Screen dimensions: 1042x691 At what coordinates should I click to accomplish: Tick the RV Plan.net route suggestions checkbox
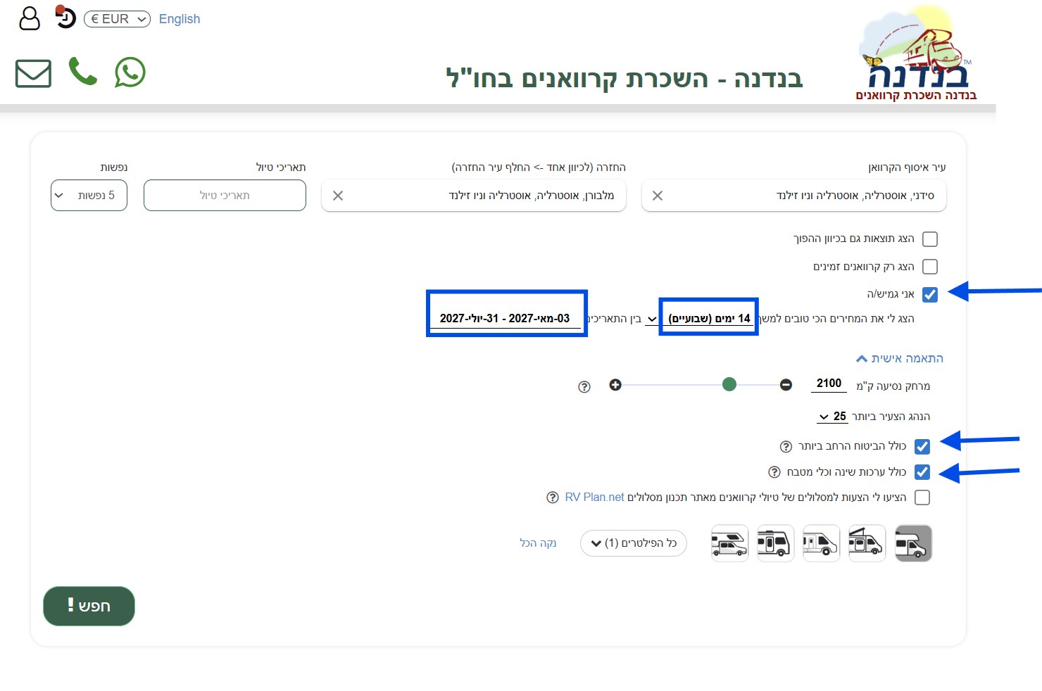[x=922, y=497]
